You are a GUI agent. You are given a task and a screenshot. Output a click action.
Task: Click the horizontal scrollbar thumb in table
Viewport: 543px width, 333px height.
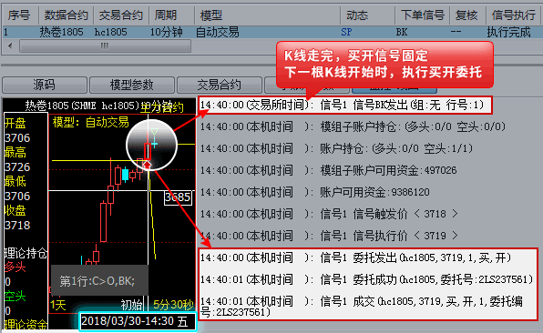(x=105, y=45)
